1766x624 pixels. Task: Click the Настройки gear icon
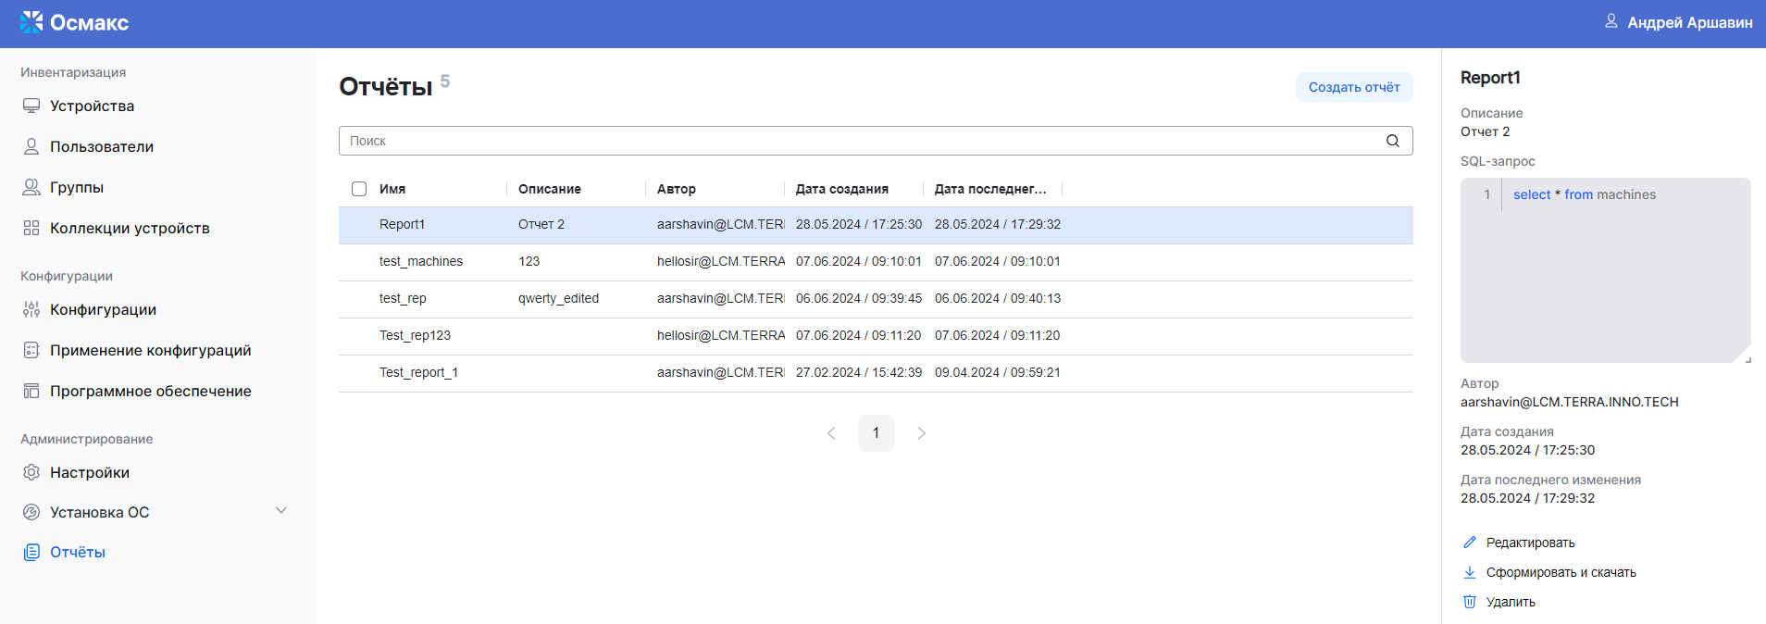point(31,472)
